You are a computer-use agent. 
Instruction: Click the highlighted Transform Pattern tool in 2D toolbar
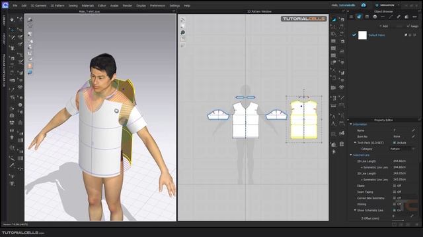point(334,19)
